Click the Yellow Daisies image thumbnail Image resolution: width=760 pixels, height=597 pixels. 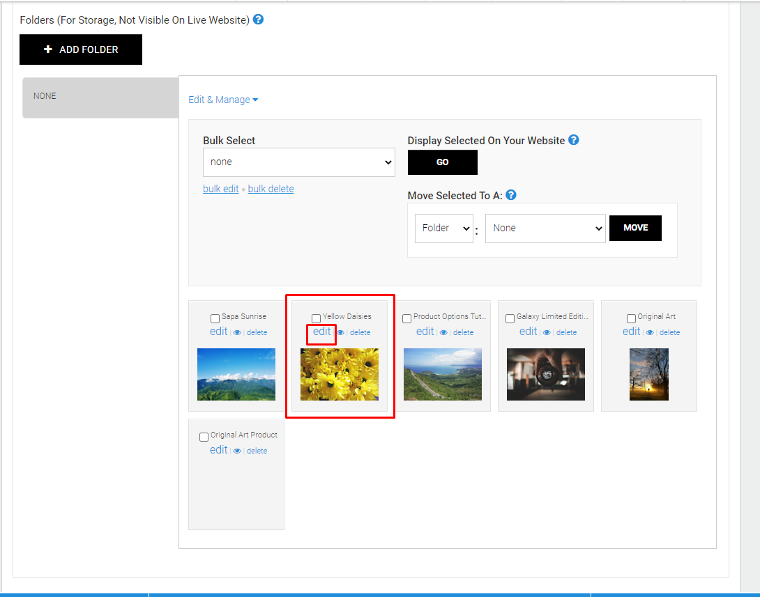(340, 374)
